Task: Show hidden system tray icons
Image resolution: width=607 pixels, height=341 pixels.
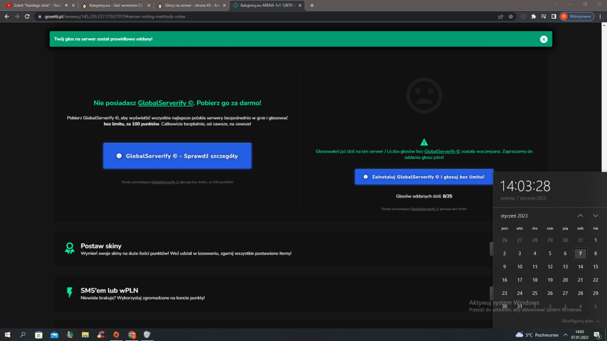Action: tap(566, 335)
